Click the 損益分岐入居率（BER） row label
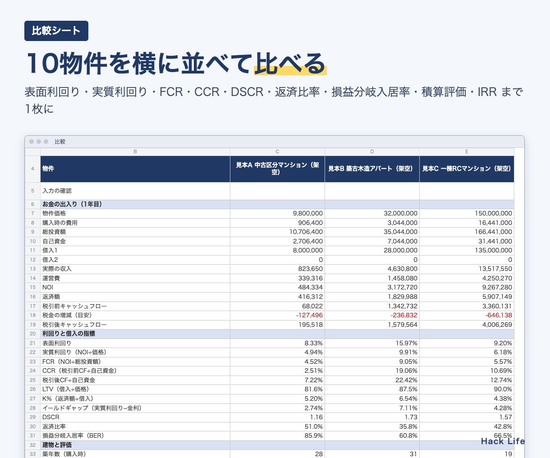 [x=73, y=435]
